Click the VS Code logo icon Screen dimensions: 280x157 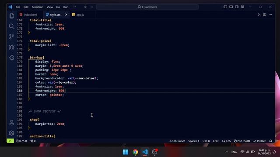(x=10, y=7)
